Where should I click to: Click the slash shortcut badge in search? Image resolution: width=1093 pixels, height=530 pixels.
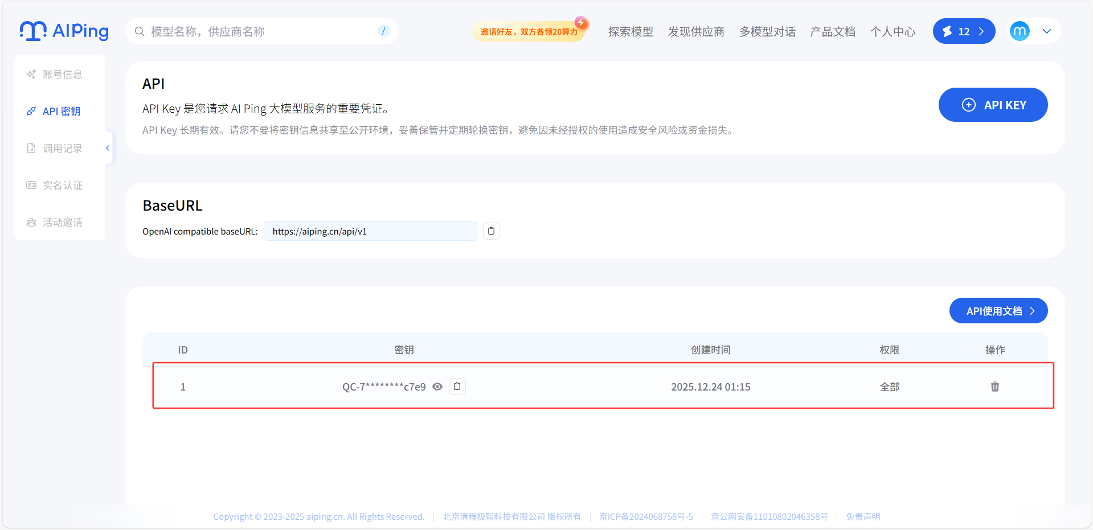(x=384, y=31)
